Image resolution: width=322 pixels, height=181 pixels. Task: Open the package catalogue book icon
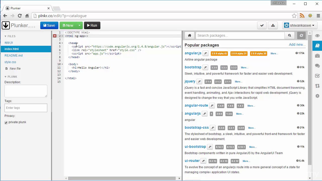[x=317, y=46]
